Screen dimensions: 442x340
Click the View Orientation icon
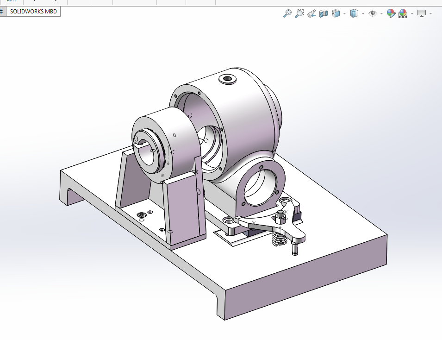point(336,13)
